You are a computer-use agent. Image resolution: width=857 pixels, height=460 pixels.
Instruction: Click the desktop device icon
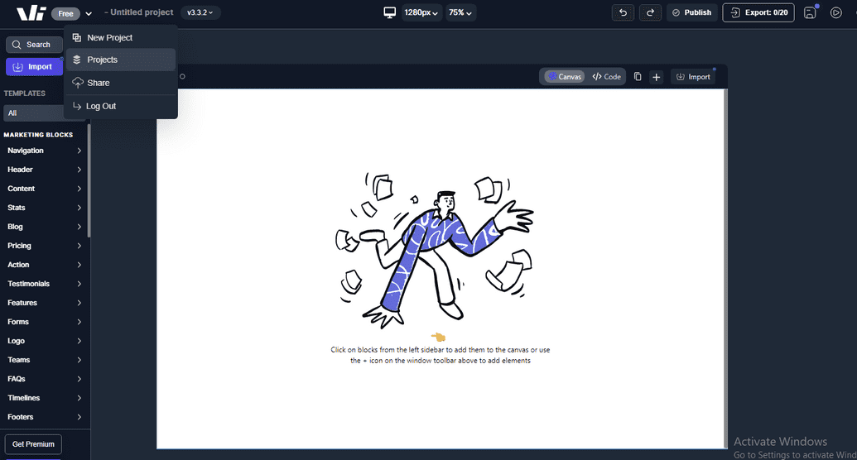[389, 12]
